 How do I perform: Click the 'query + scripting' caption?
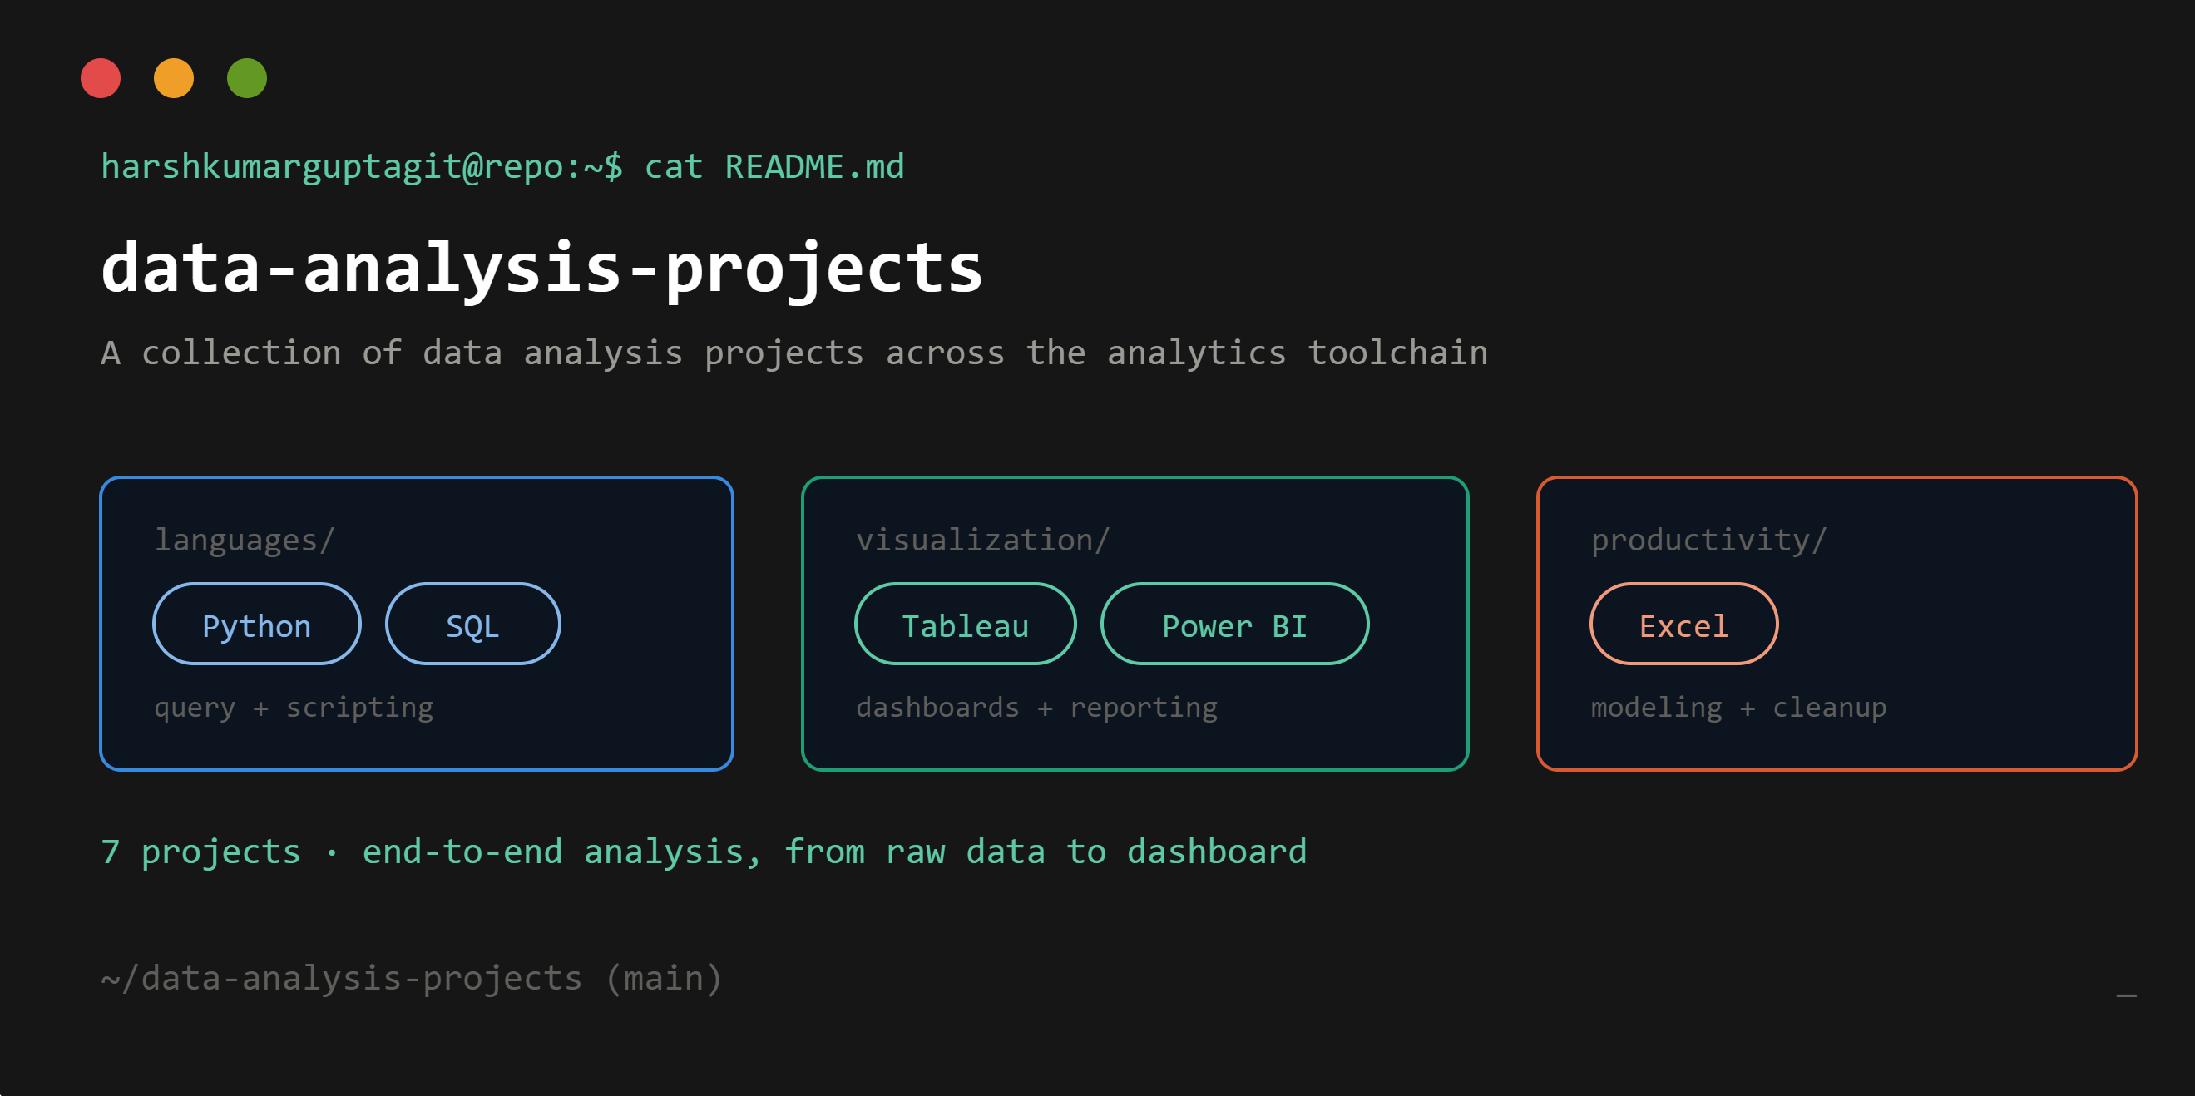click(294, 708)
